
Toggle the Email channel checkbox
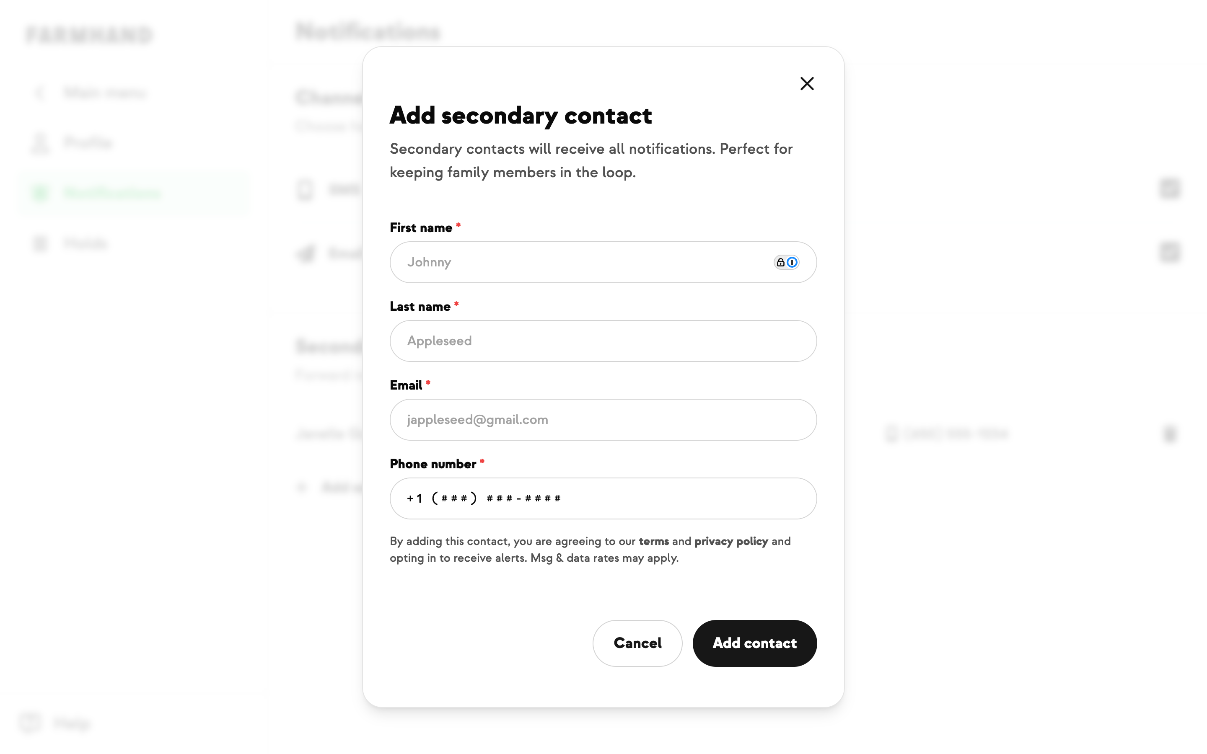1169,252
